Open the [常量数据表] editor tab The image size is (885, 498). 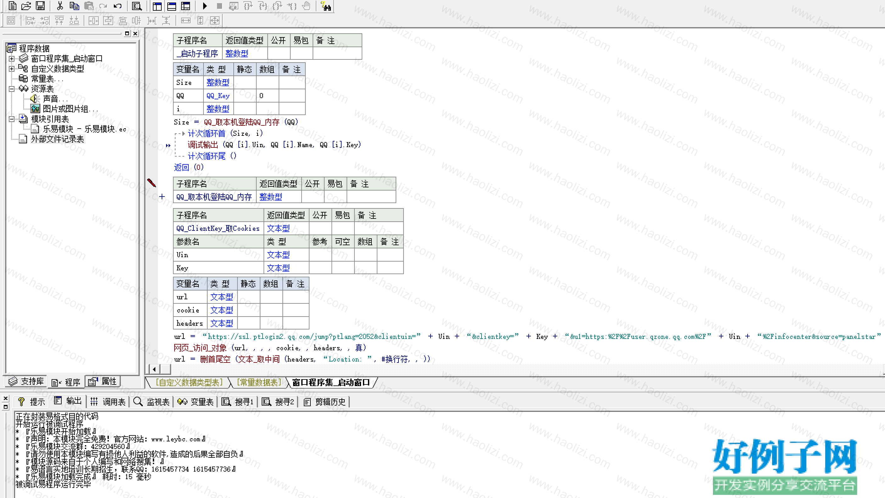tap(259, 382)
